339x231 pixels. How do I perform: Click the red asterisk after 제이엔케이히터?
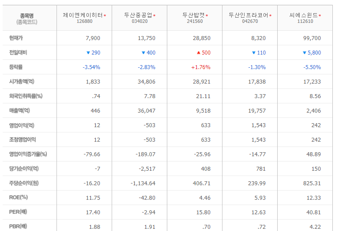(105, 15)
